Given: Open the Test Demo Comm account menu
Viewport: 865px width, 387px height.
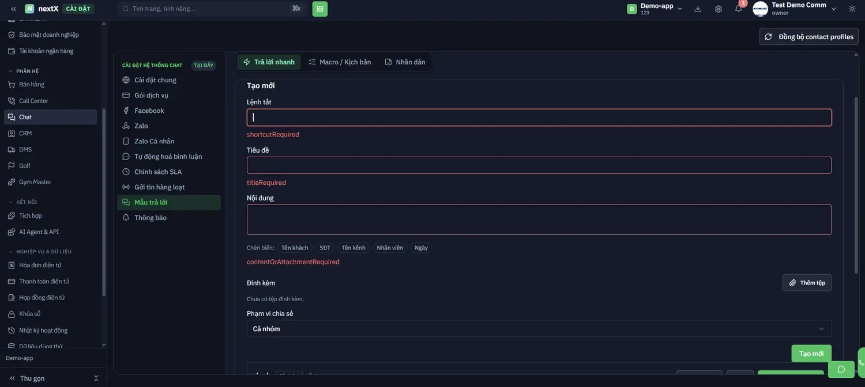Looking at the screenshot, I should tap(795, 9).
